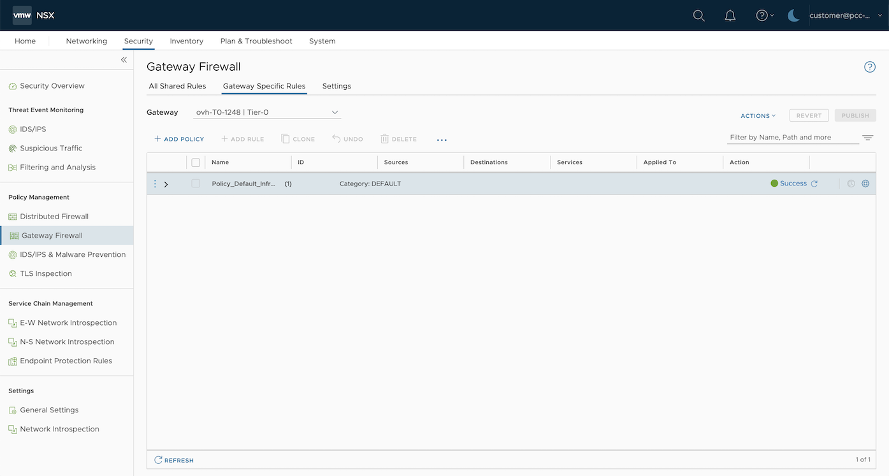Viewport: 889px width, 476px height.
Task: Open the ACTIONS dropdown menu
Action: [x=757, y=116]
